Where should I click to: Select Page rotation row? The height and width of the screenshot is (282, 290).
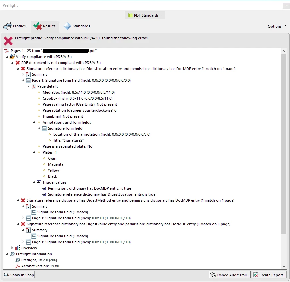pos(79,110)
